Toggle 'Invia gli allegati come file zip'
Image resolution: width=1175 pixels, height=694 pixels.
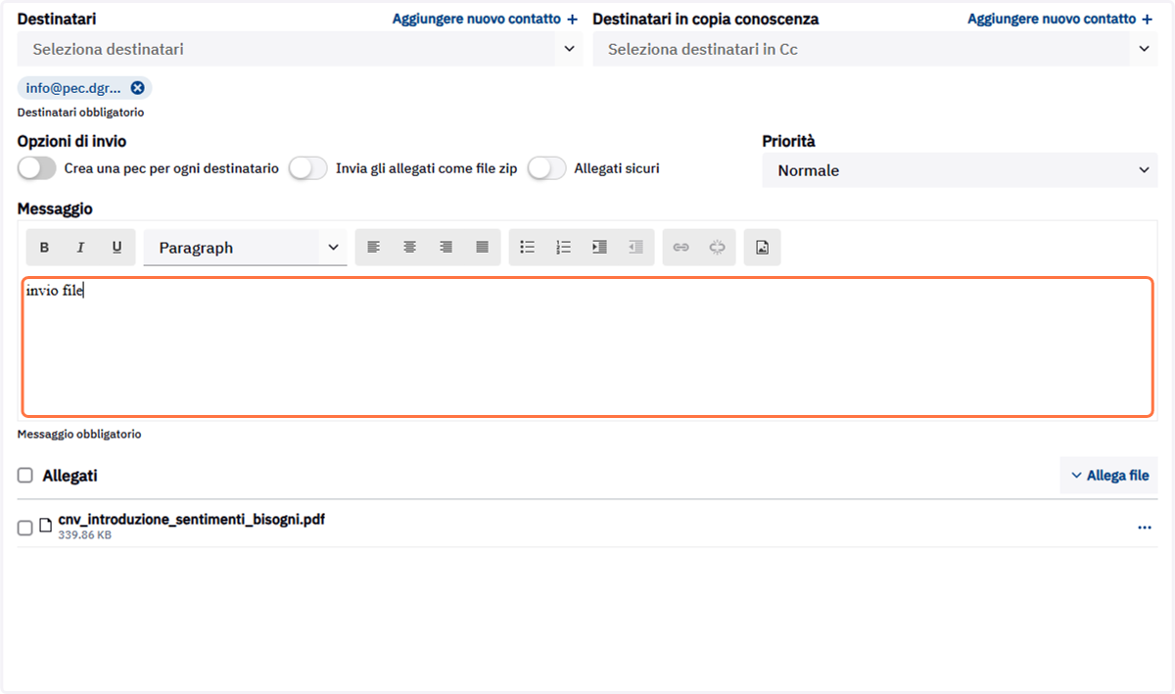[x=307, y=168]
